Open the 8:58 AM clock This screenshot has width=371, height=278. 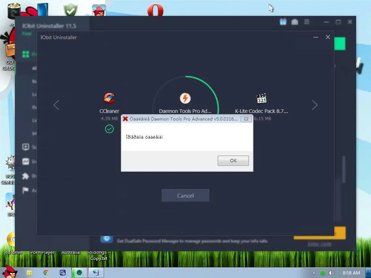click(351, 273)
